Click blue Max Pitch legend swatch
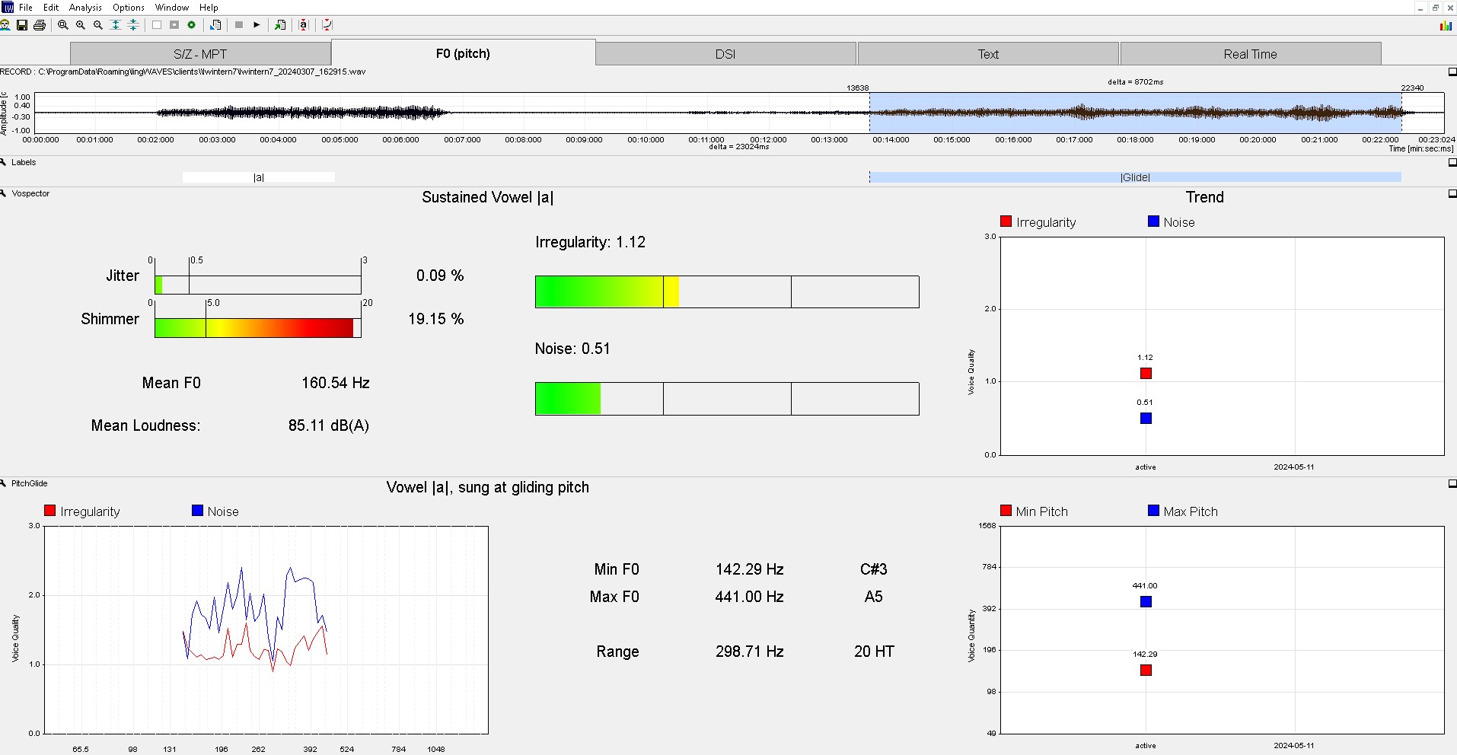Image resolution: width=1457 pixels, height=755 pixels. tap(1153, 511)
